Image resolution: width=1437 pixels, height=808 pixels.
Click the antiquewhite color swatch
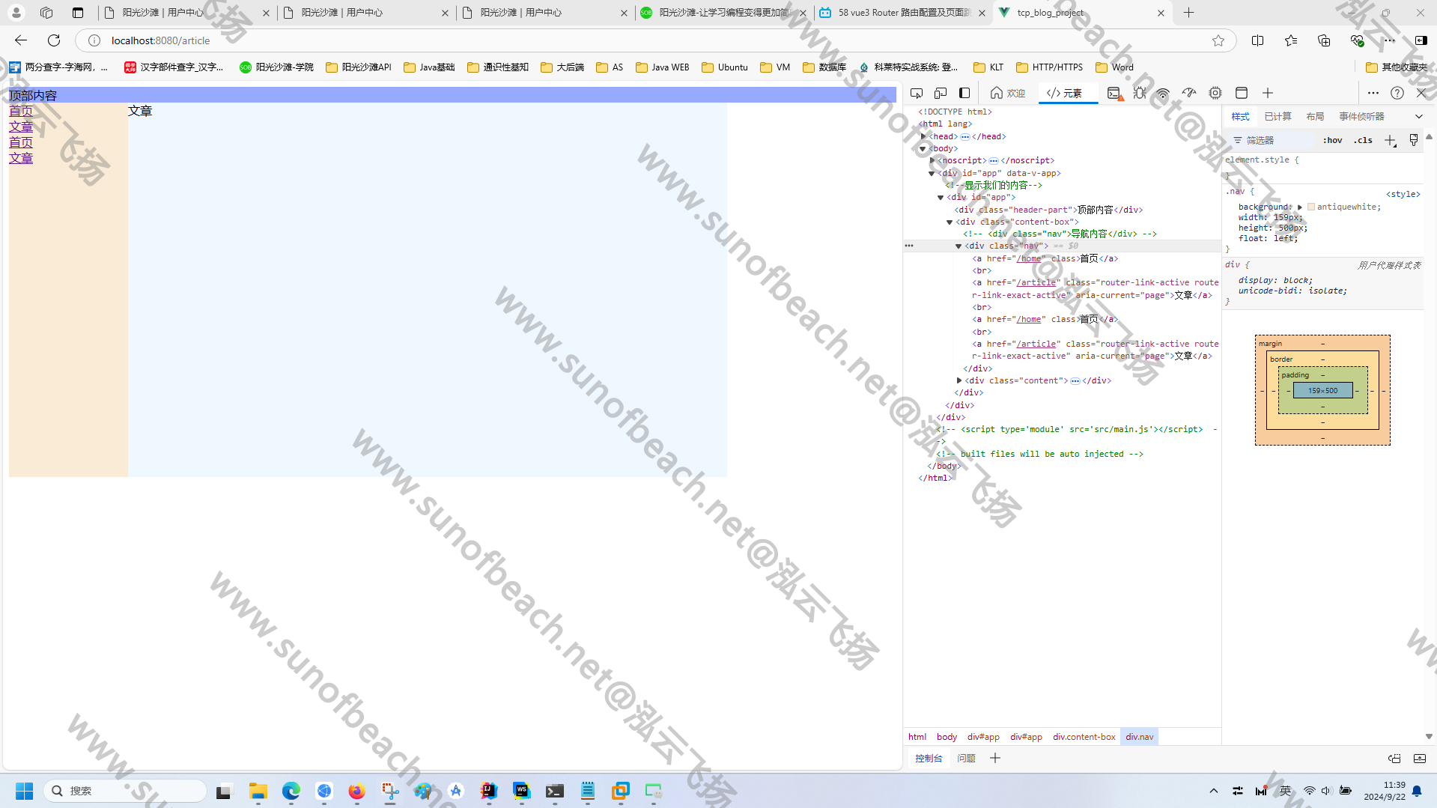[x=1311, y=207]
